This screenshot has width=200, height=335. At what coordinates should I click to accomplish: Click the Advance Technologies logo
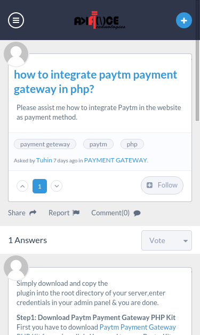coord(100,20)
